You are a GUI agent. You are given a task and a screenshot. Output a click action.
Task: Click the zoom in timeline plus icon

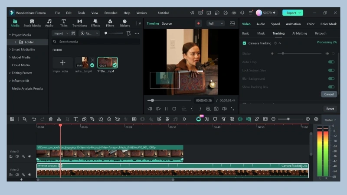pos(308,119)
